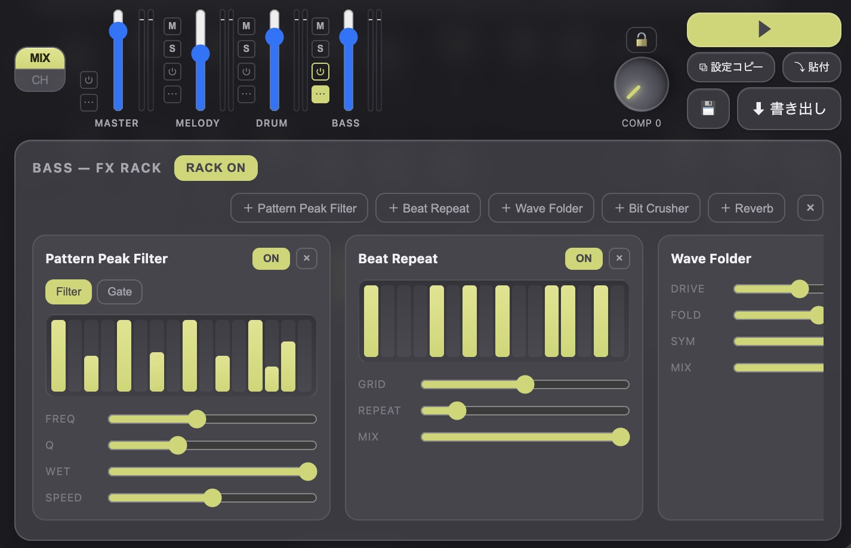Add a Bit Crusher effect
The image size is (851, 548).
651,208
